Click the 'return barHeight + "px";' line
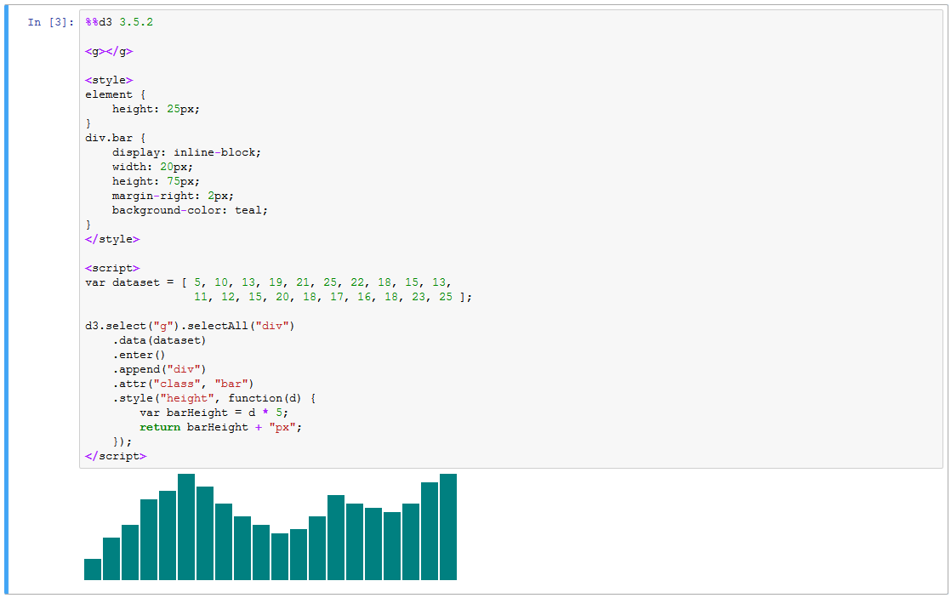951x598 pixels. (221, 428)
